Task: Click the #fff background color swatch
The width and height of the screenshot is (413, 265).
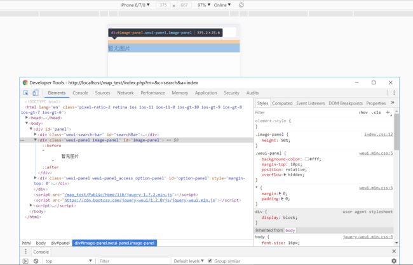Action: pos(307,159)
